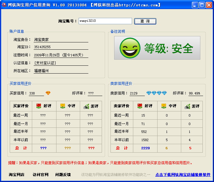This screenshot has height=182, width=214.
Task: Click buyer 好评率 value ???
Action: (91, 93)
